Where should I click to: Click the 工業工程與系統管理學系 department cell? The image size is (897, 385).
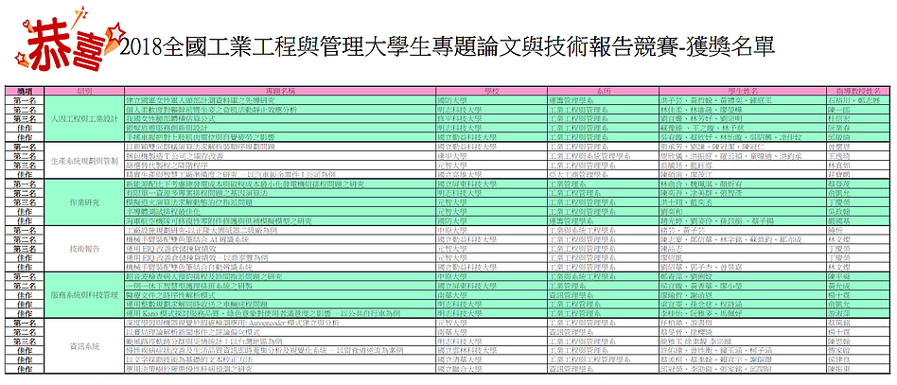tap(604, 156)
